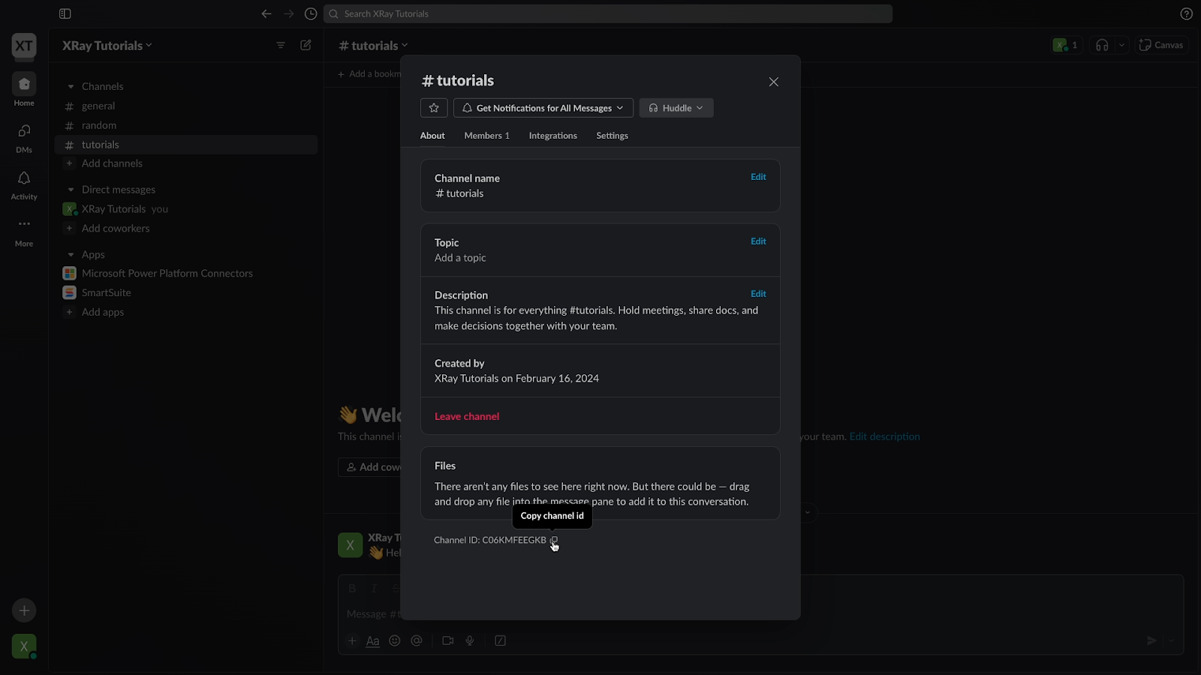Open the XT workspace icon
1201x675 pixels.
(x=24, y=46)
